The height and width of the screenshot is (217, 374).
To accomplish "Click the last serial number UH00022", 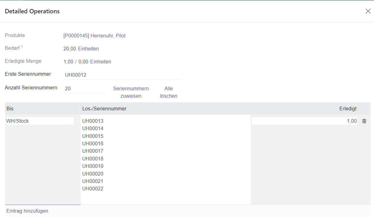I will coord(93,189).
